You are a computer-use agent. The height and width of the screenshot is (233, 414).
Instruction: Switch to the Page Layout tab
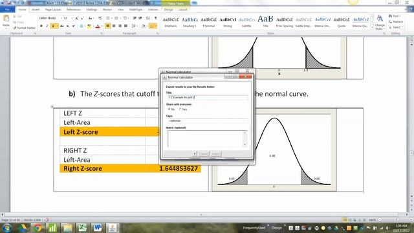click(53, 10)
